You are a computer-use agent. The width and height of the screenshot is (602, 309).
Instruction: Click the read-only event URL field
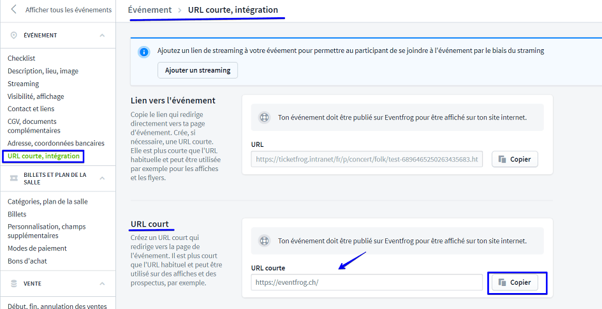click(x=367, y=159)
